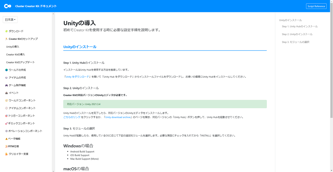Viewport: 333px width, 172px height.
Task: Jump to Step 3. モジュールの選択 in contents
Action: click(296, 42)
